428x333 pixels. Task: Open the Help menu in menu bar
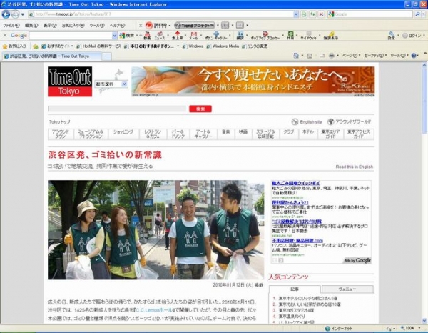tap(117, 26)
